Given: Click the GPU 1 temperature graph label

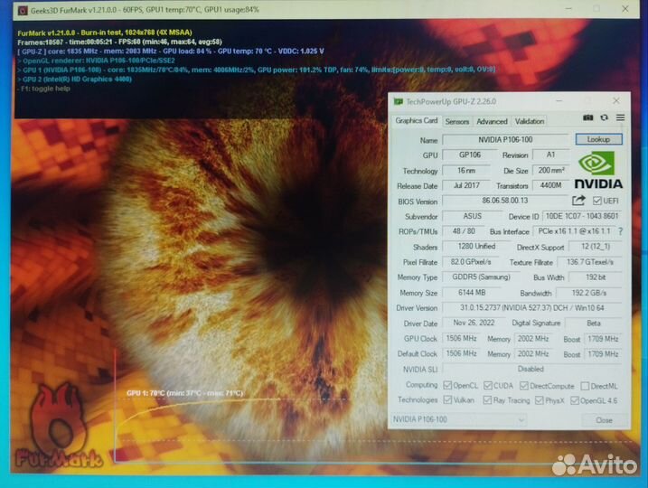Looking at the screenshot, I should [x=184, y=393].
